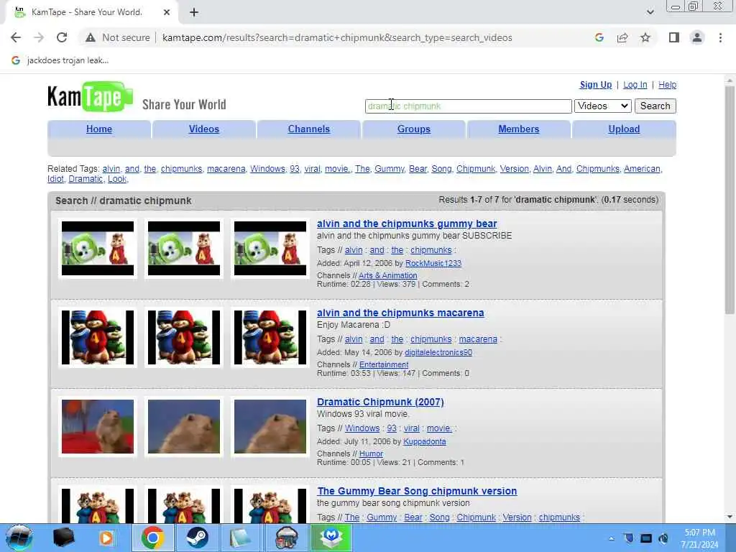Close the KamTape browser tab
Image resolution: width=736 pixels, height=552 pixels.
tap(167, 12)
